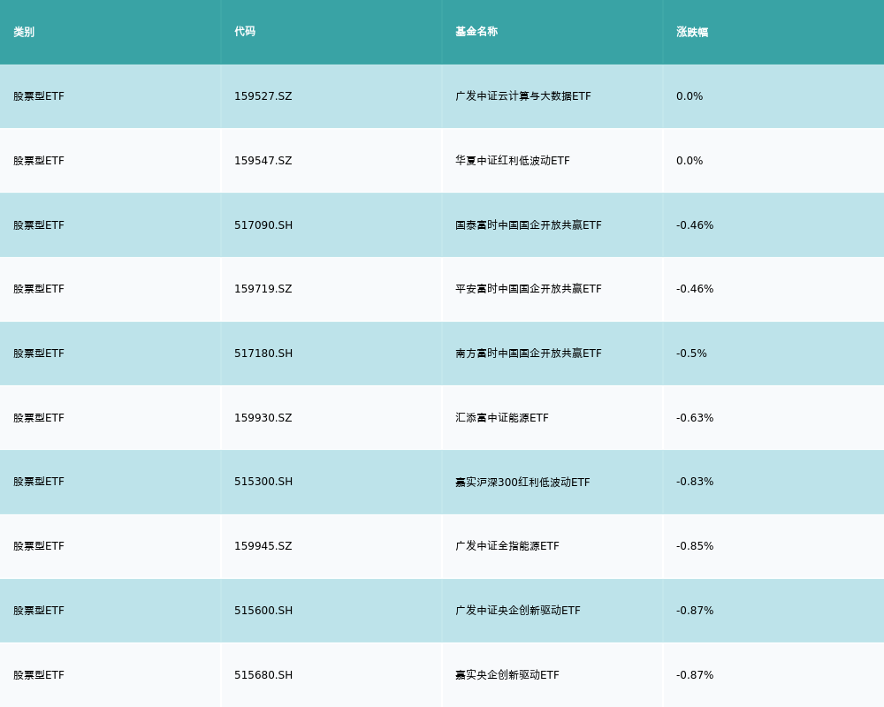
Task: Select code 159547.SZ
Action: pyautogui.click(x=263, y=161)
